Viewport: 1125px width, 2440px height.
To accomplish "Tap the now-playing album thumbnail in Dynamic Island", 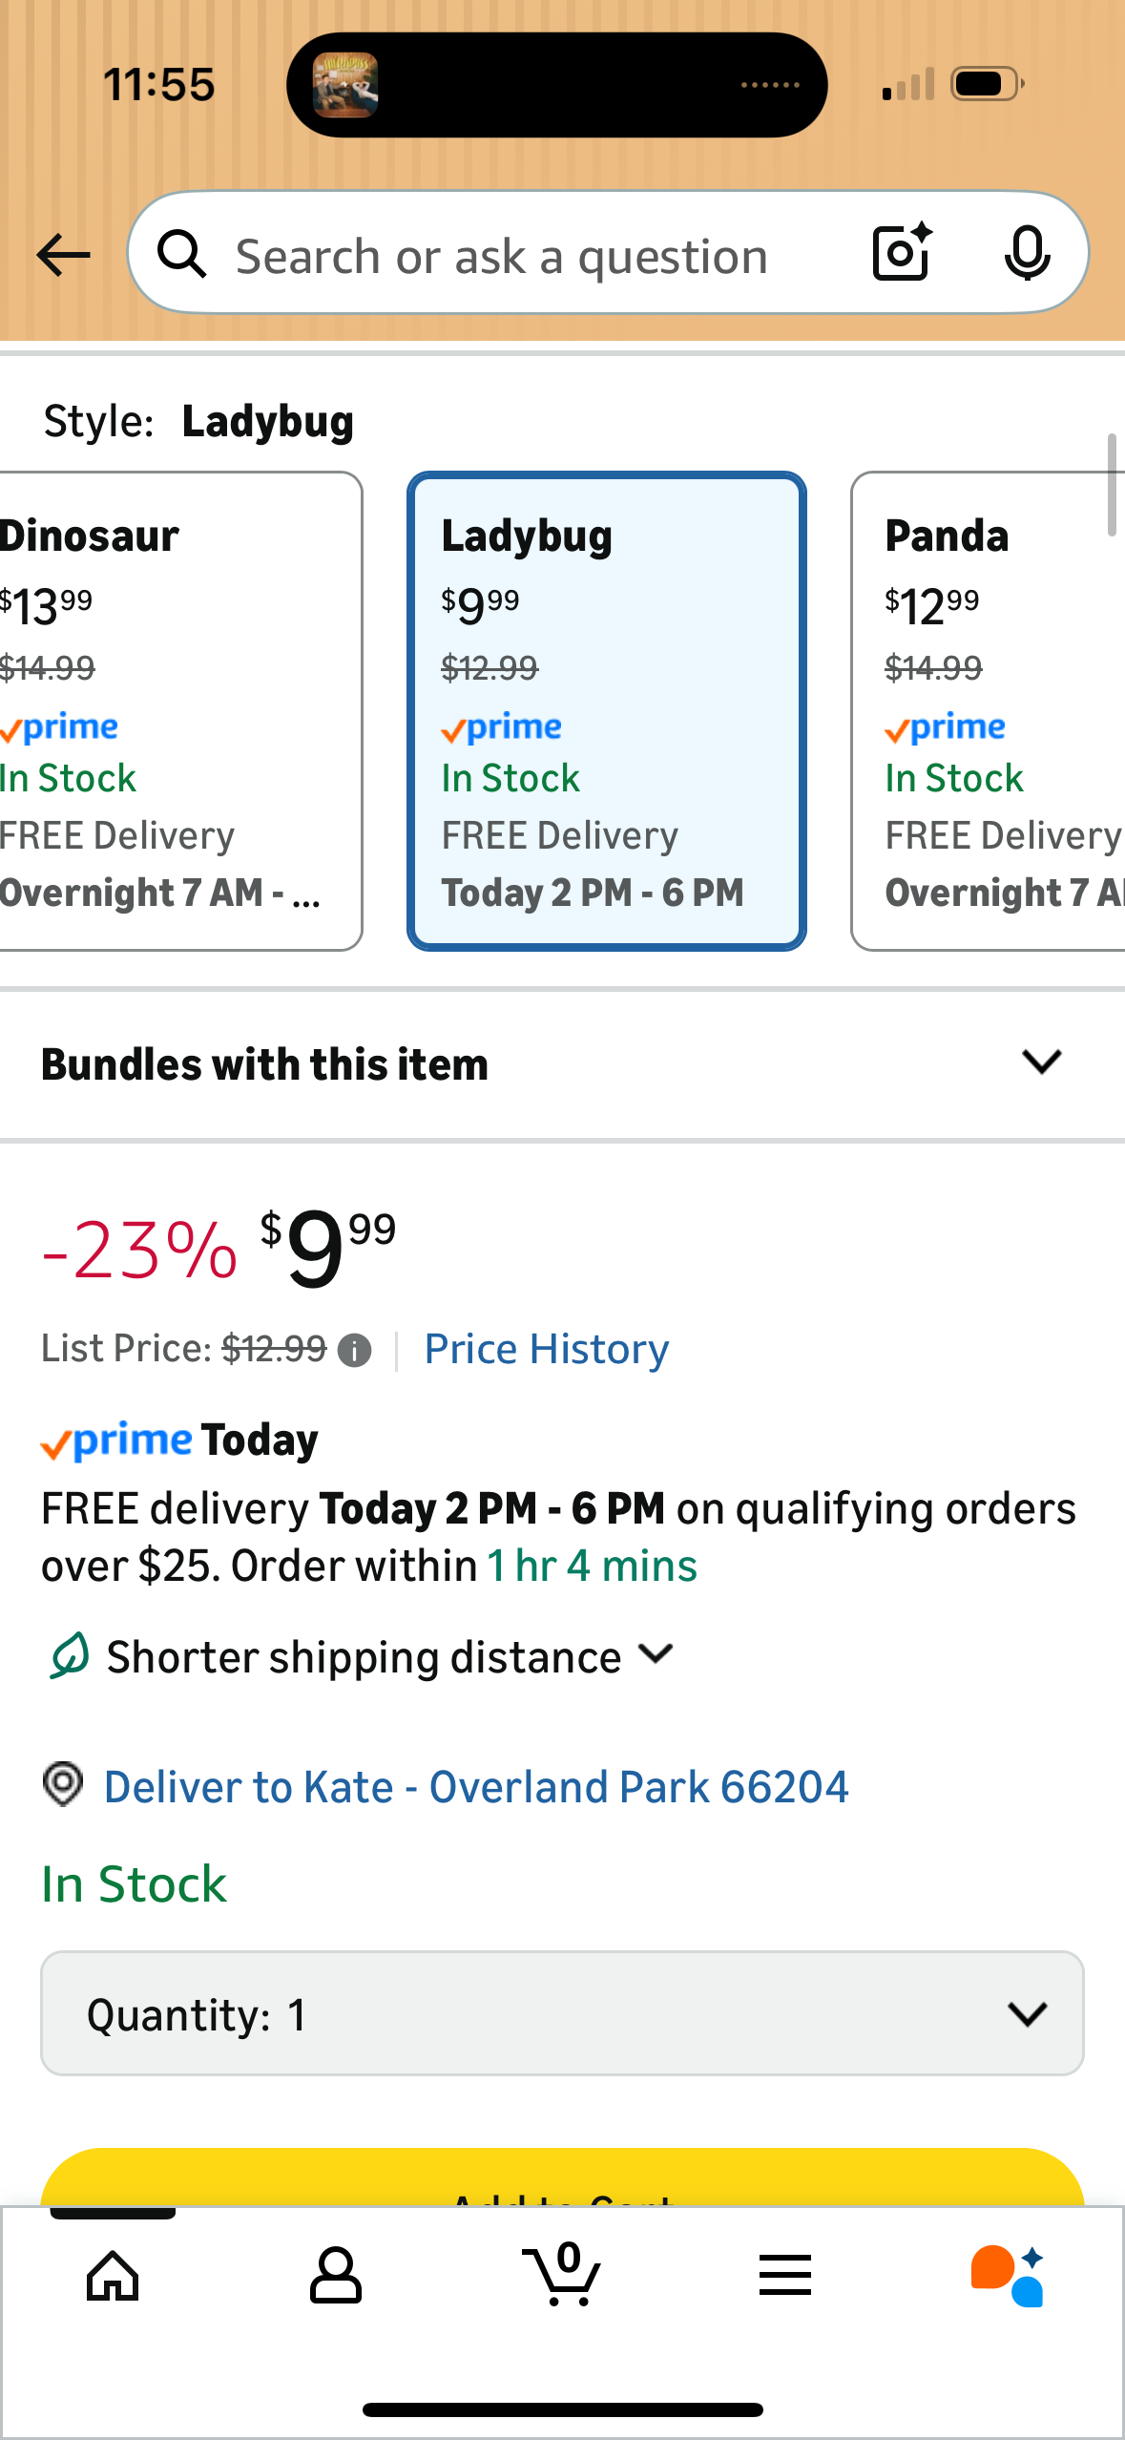I will (345, 85).
